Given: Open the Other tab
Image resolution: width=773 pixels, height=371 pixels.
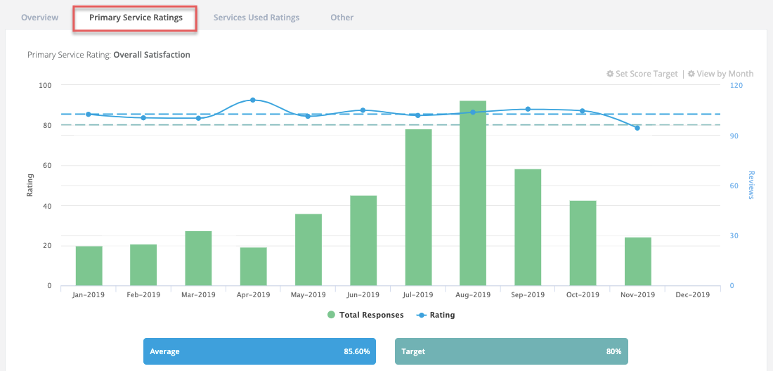Looking at the screenshot, I should [x=342, y=18].
